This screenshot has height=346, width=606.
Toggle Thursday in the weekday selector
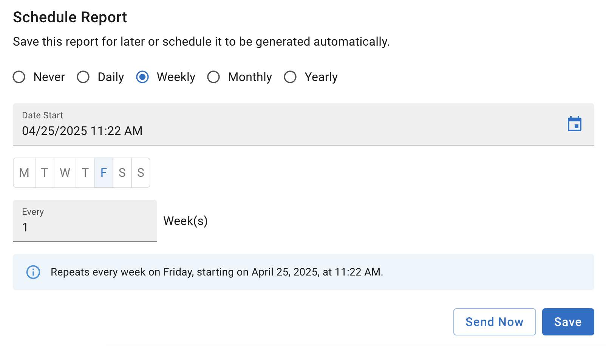tap(85, 173)
